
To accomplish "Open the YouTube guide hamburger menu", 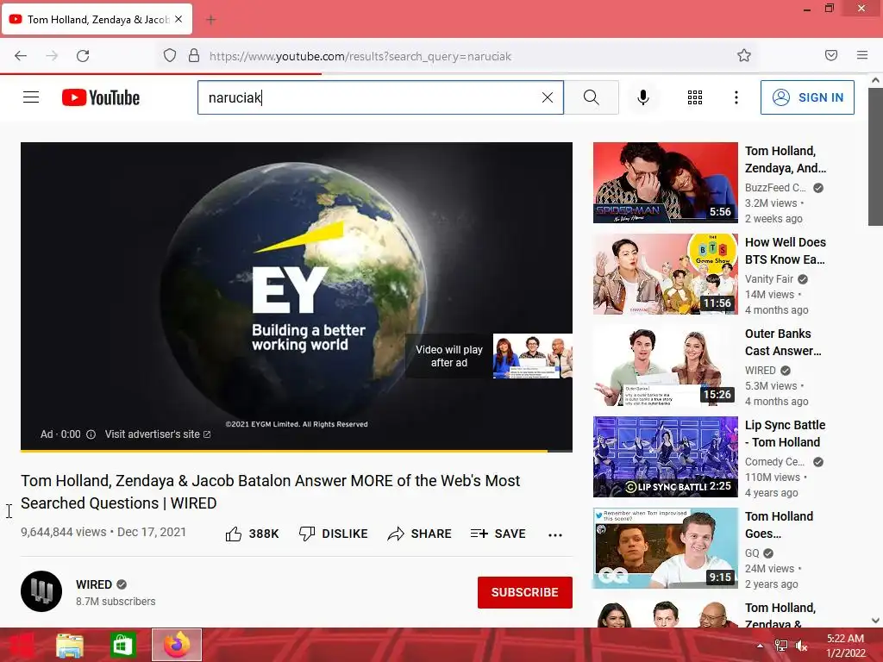I will pos(31,97).
